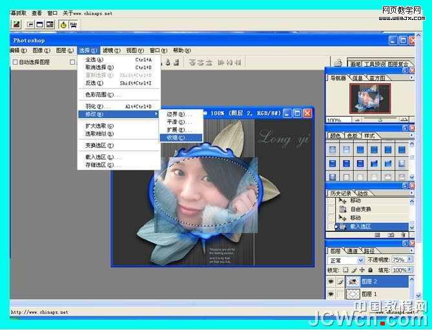Viewport: 432px width, 330px height.
Task: Click the lock position cross icon
Action: click(x=362, y=270)
